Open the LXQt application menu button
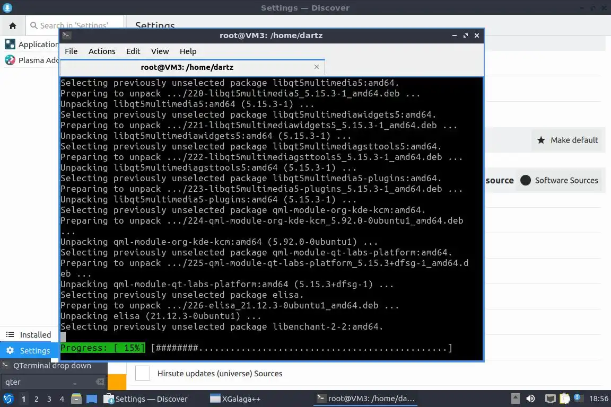The height and width of the screenshot is (407, 611). click(8, 399)
